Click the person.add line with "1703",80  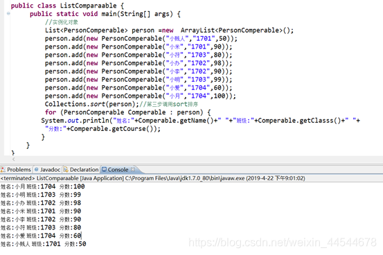tap(139, 55)
